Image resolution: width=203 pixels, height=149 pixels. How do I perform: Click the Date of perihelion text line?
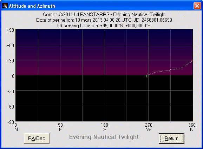click(104, 20)
